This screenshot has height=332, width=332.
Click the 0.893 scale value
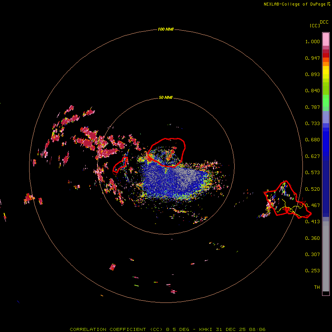point(312,74)
